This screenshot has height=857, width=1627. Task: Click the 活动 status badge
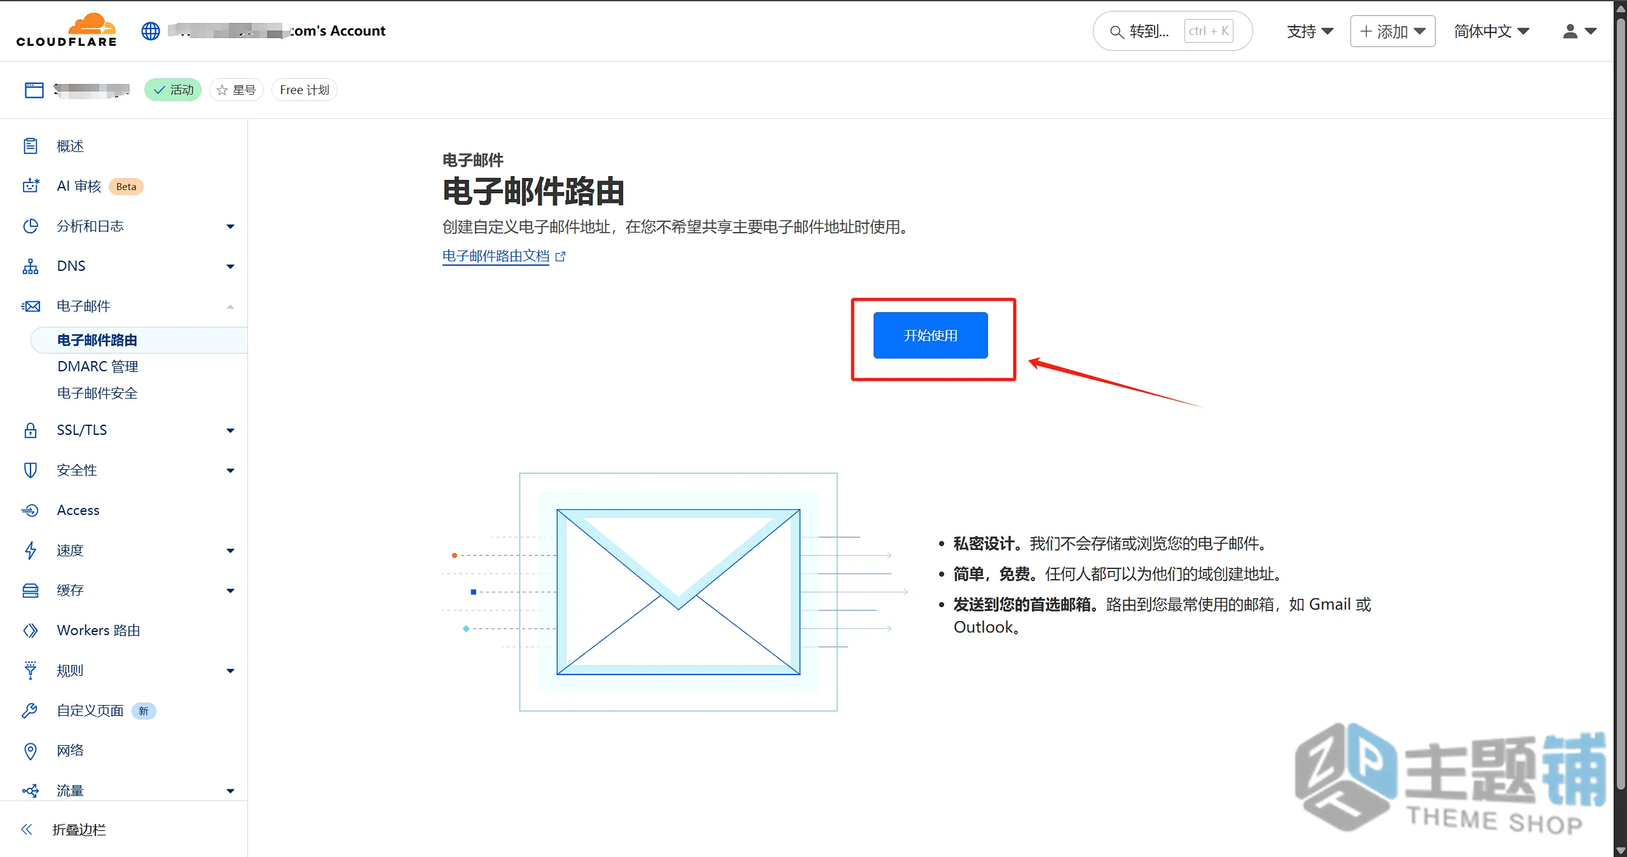tap(173, 90)
